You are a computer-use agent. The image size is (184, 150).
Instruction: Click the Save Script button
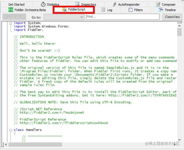tap(14, 17)
